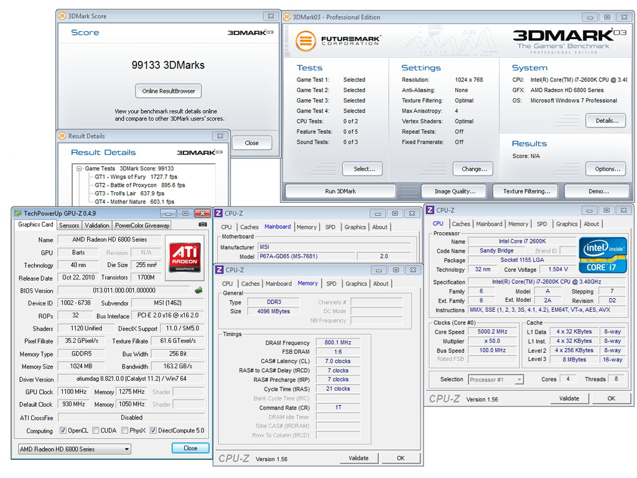The image size is (637, 478).
Task: Click OK in the CPU-Z processor window
Action: pos(611,398)
